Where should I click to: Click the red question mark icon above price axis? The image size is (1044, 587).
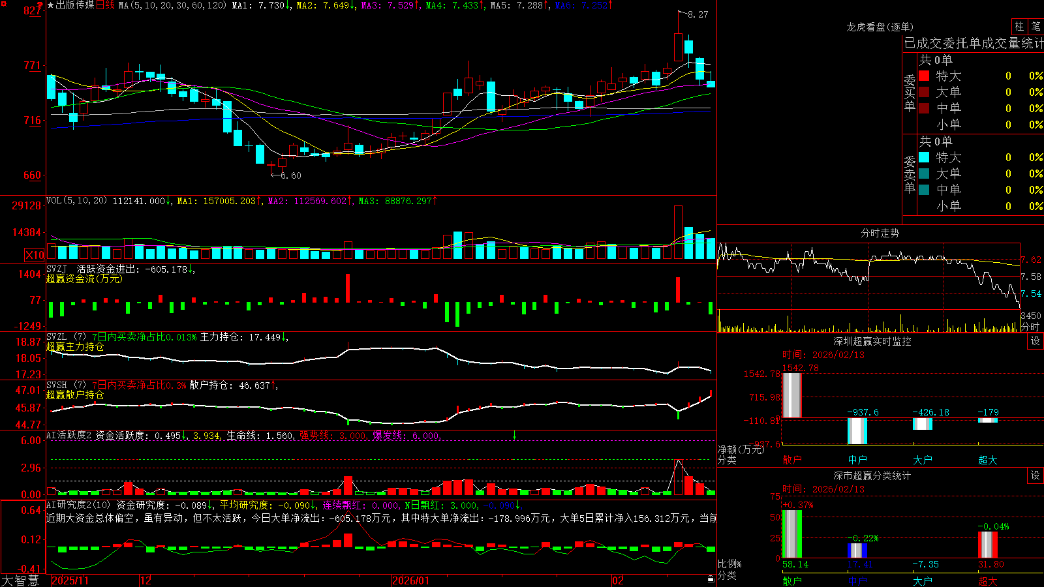(40, 6)
